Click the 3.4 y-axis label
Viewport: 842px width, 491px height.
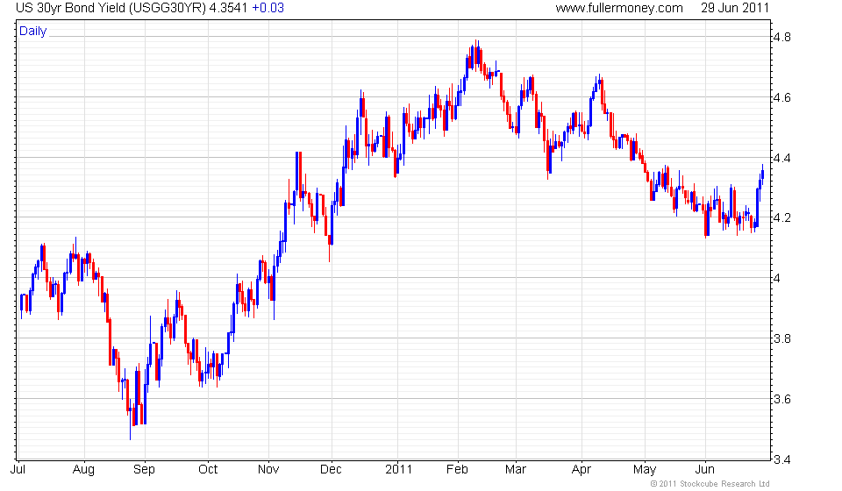pos(781,459)
